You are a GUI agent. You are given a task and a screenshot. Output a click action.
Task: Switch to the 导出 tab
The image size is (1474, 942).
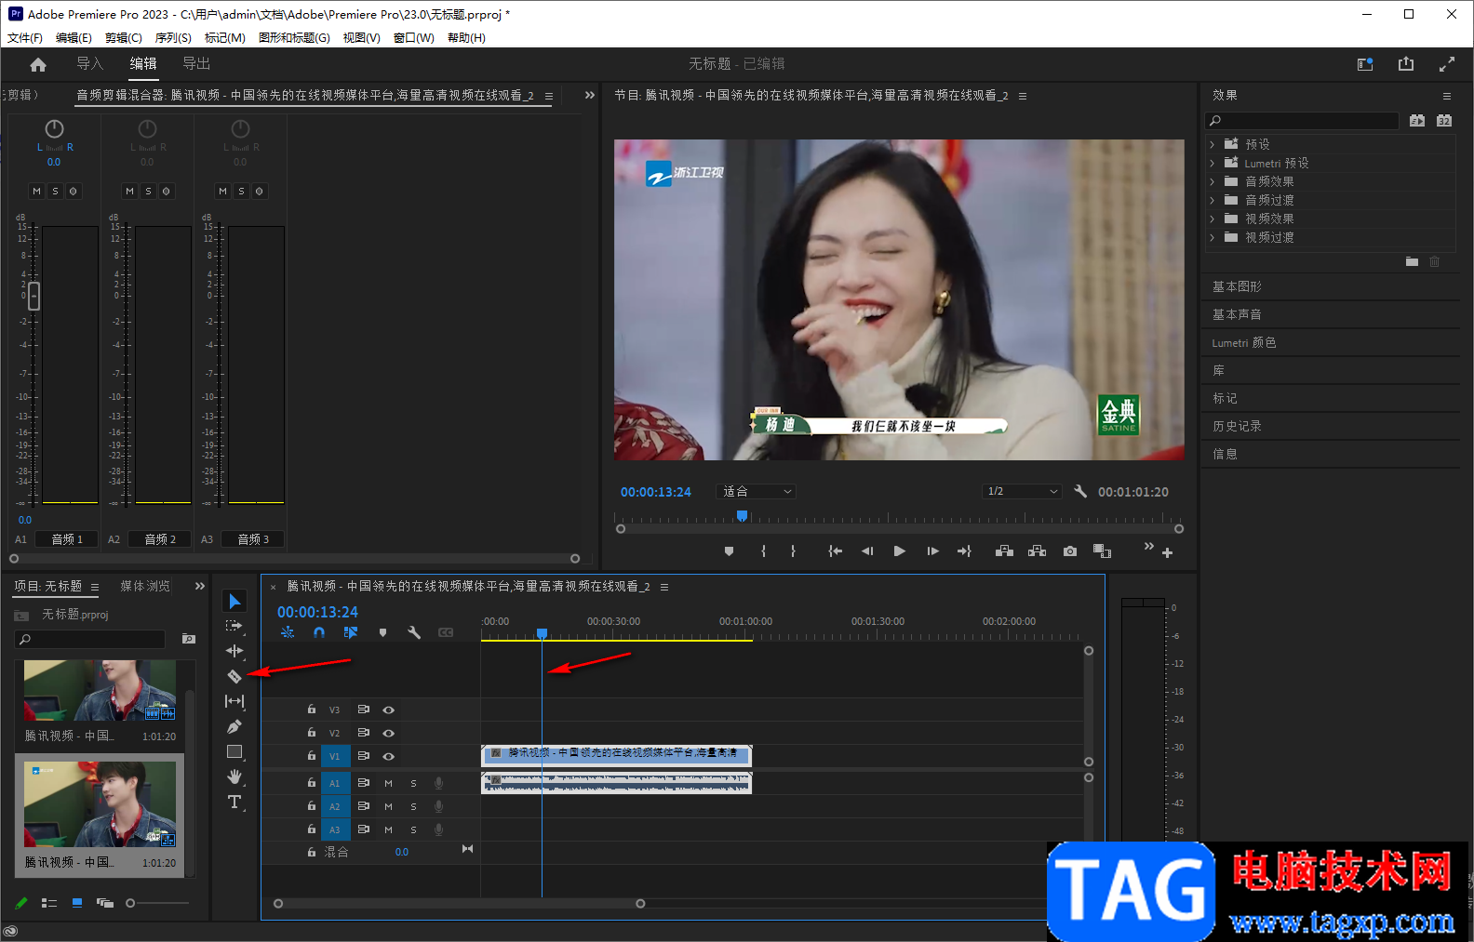coord(196,64)
